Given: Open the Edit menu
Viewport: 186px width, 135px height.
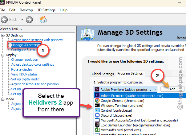Looking at the screenshot, I should [x=12, y=10].
